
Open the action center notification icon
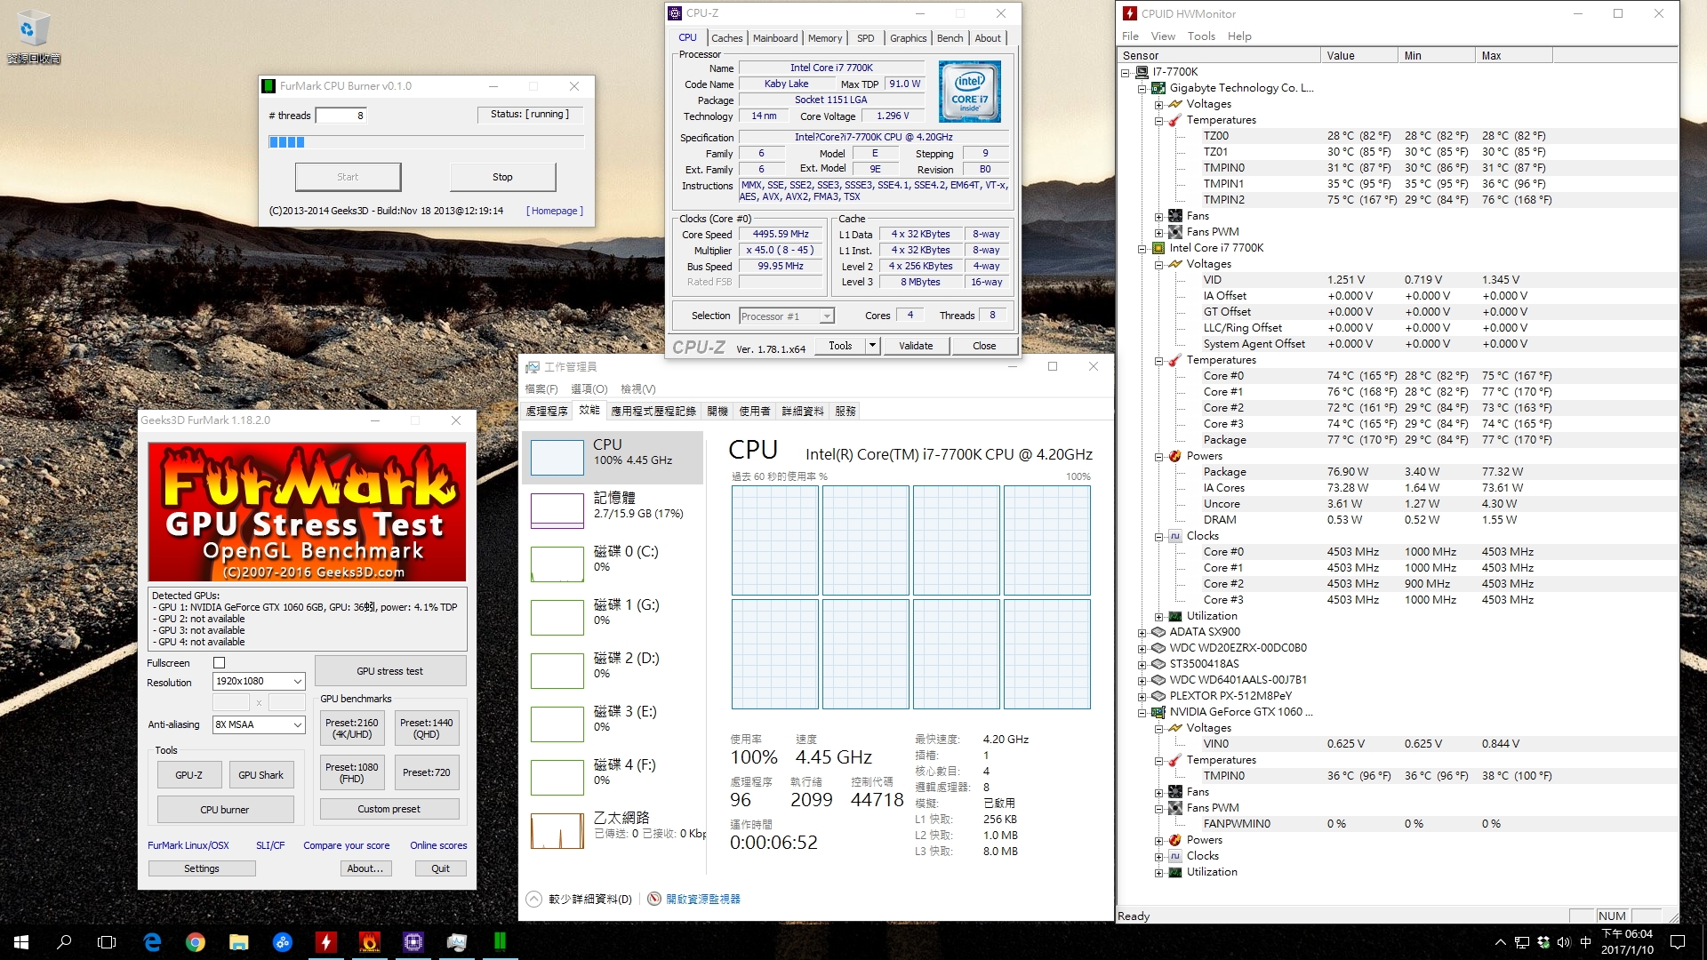(x=1678, y=942)
